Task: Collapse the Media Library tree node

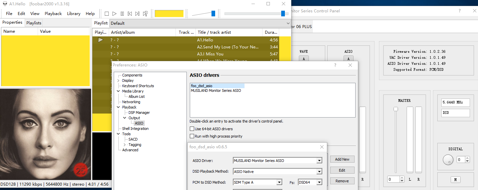Action: pos(118,91)
